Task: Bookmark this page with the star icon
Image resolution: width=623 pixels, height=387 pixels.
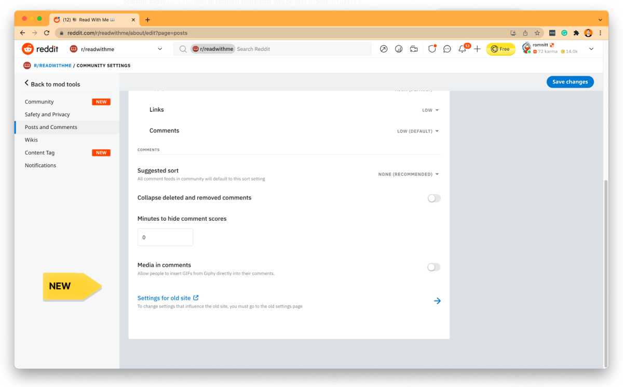Action: tap(537, 33)
